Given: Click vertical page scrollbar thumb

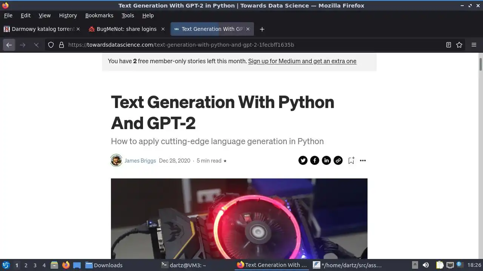Looking at the screenshot, I should point(480,64).
